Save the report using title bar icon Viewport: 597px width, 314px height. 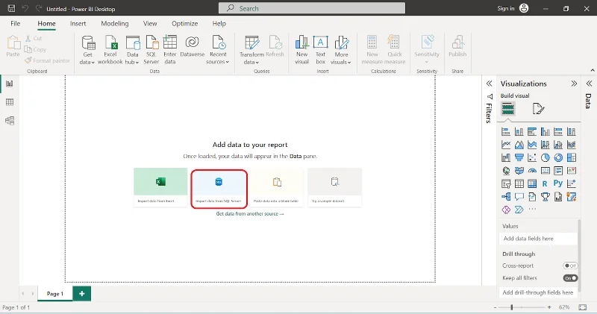pyautogui.click(x=11, y=8)
